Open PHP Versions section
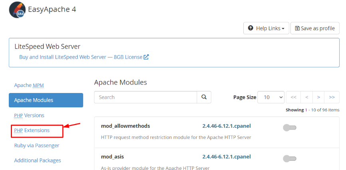Screen dimensions: 346x170 coord(29,115)
